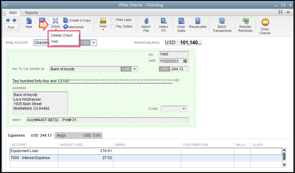Memorize this check transaction

coord(74,27)
